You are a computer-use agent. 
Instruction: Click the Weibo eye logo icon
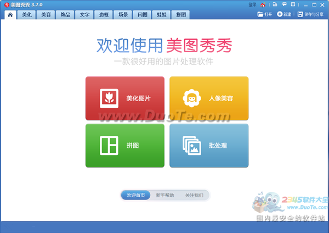pos(263,4)
